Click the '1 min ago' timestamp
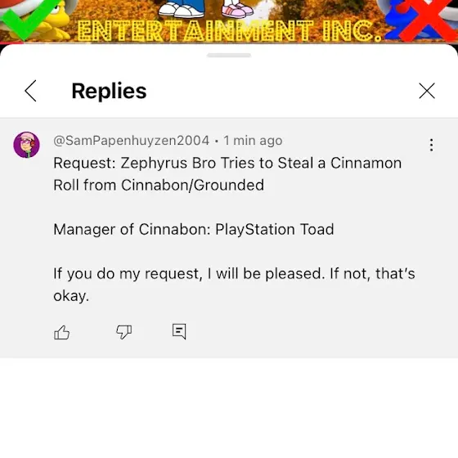This screenshot has height=458, width=458. tap(253, 141)
